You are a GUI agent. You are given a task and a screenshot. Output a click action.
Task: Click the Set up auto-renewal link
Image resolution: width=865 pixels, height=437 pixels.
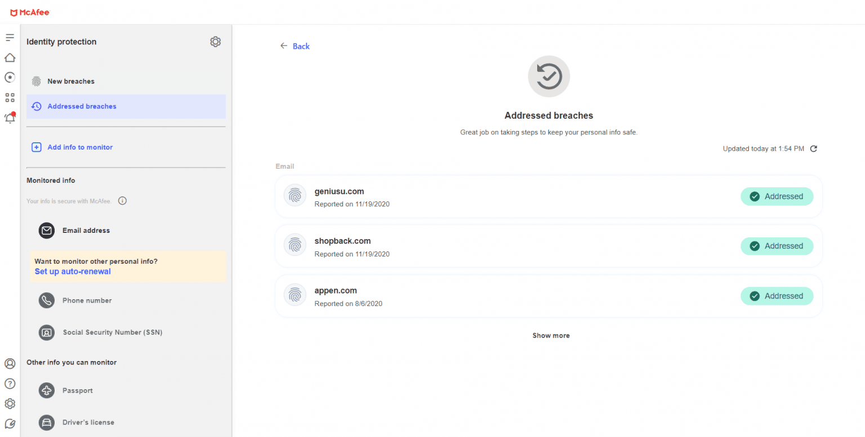[x=73, y=272]
